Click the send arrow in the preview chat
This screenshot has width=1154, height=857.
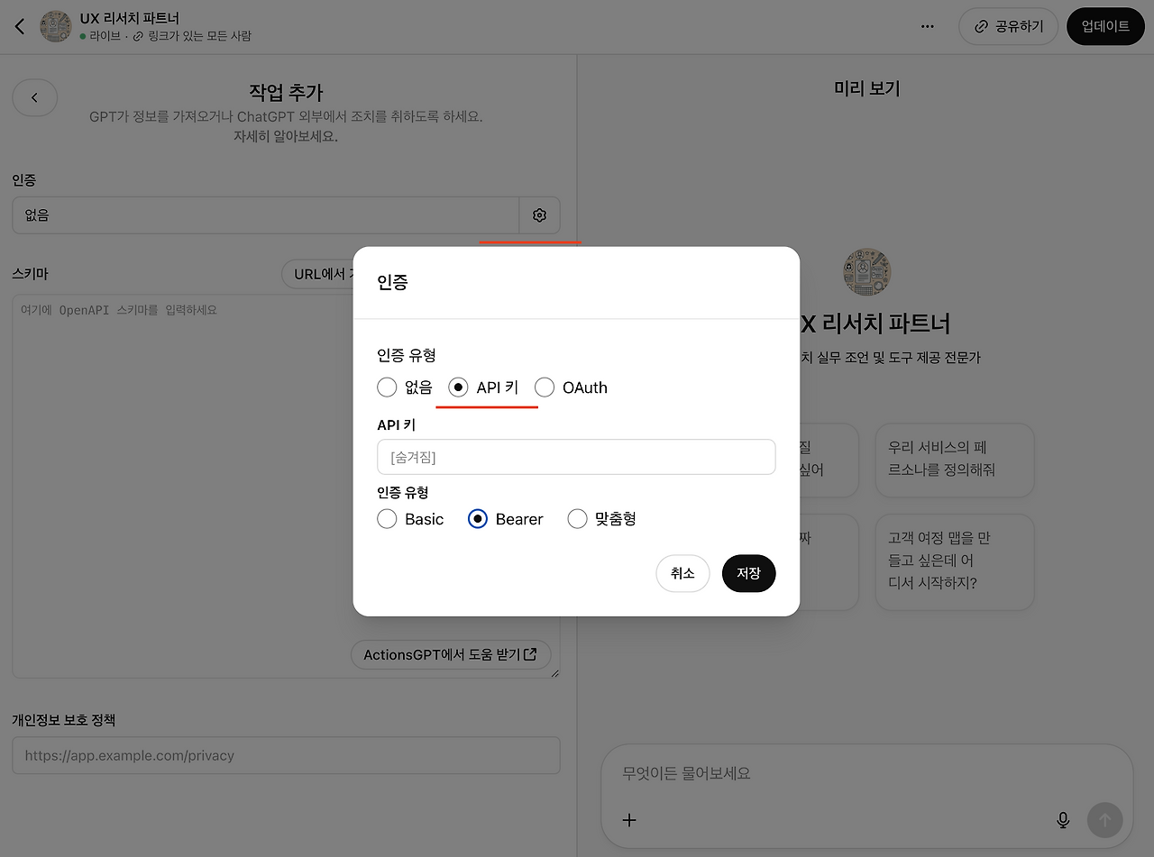[x=1104, y=820]
